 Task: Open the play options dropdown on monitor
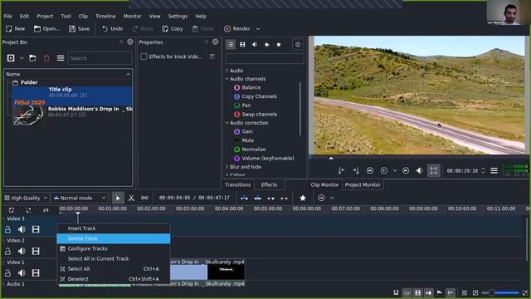pyautogui.click(x=395, y=170)
